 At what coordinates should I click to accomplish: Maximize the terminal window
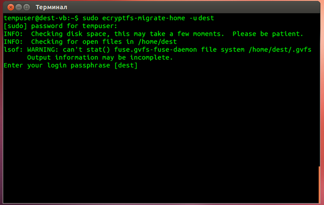26,8
